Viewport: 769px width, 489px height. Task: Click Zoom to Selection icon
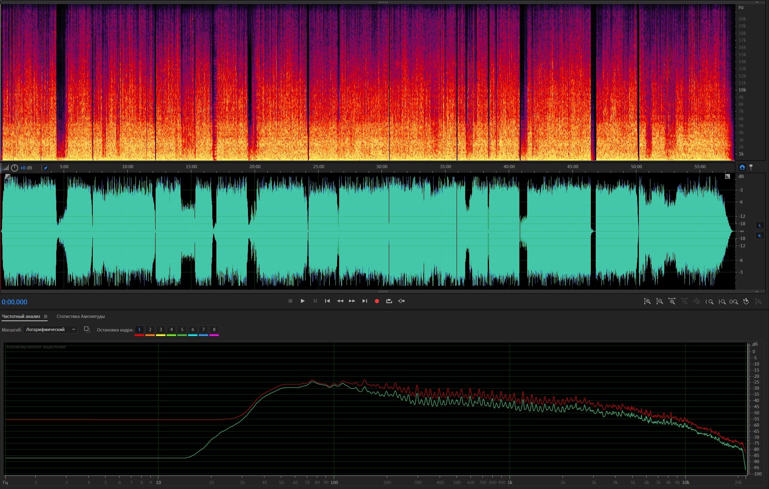coord(734,302)
